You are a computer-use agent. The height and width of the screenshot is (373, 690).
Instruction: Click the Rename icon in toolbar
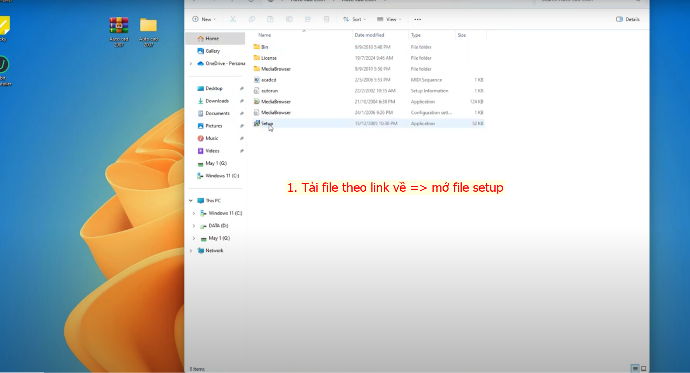[289, 19]
